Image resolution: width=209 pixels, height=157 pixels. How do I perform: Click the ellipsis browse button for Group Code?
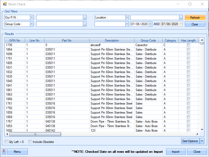click(85, 24)
